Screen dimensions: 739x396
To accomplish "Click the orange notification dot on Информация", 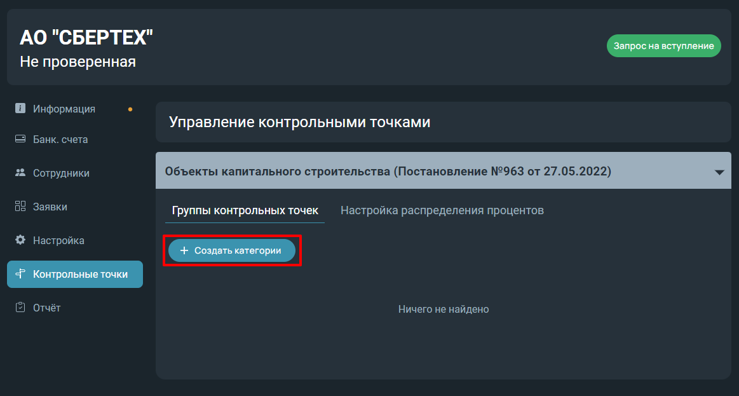I will click(x=130, y=109).
